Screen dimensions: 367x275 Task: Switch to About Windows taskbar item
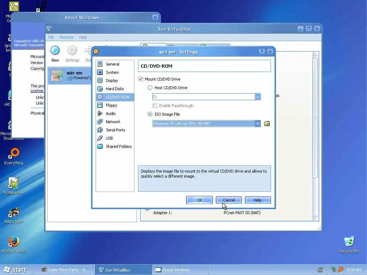180,270
